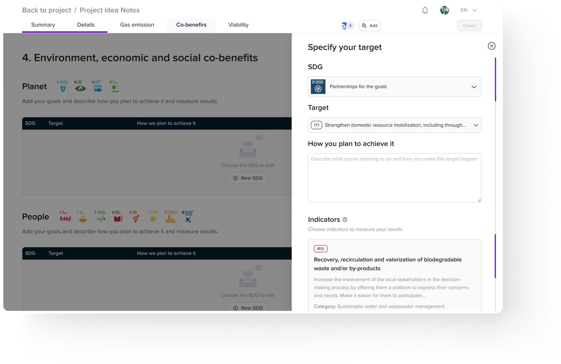
Task: Click SDG 11 sustainable cities icon
Action: 170,217
